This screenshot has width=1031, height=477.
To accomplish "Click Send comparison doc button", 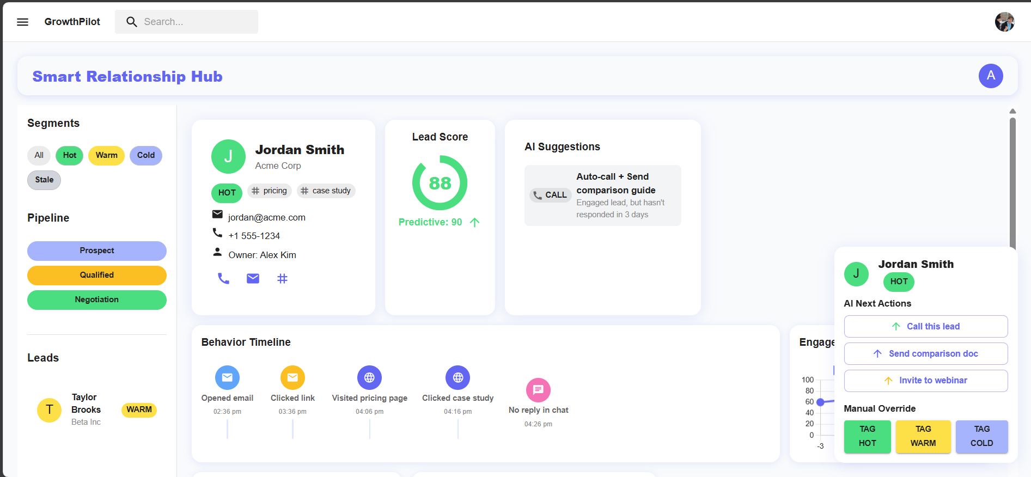I will (926, 353).
